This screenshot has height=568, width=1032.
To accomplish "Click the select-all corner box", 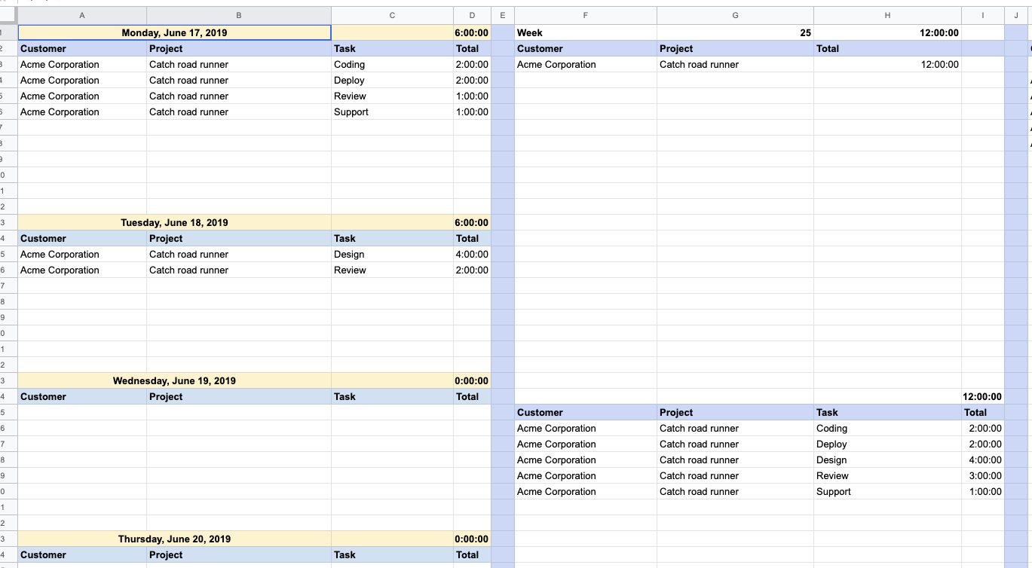I will coord(8,16).
